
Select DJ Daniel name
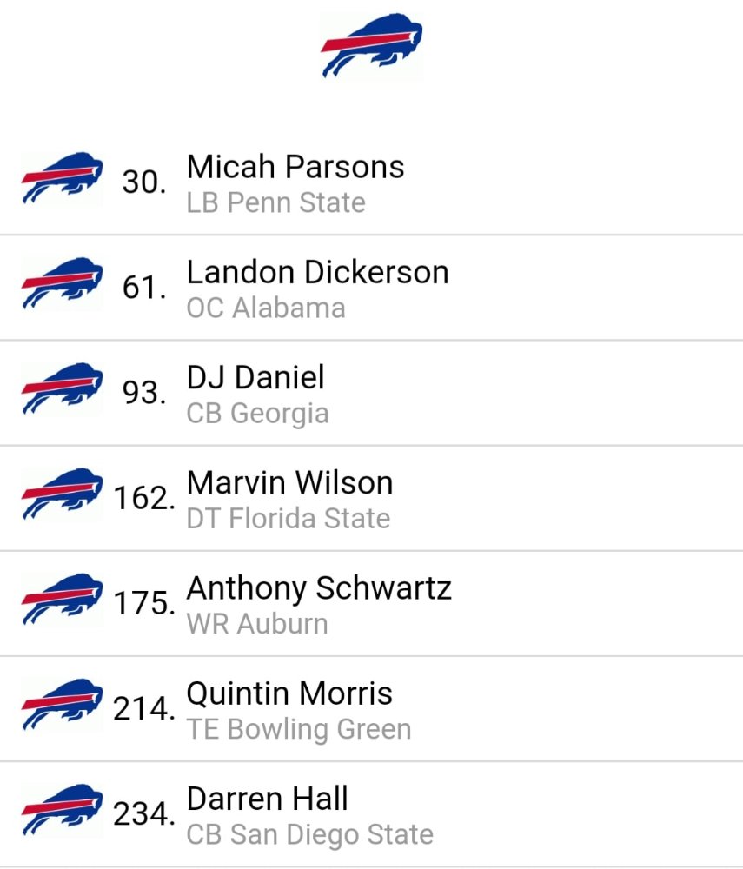click(255, 377)
